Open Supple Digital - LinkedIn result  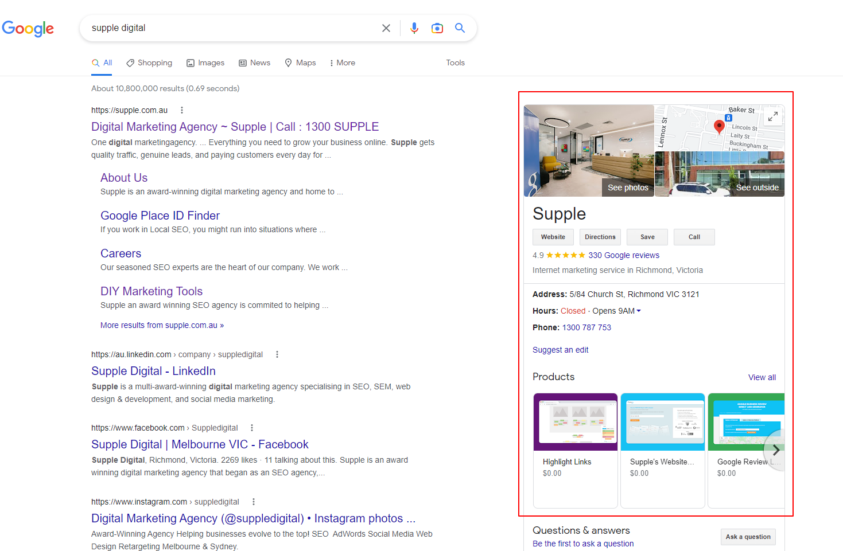point(153,371)
